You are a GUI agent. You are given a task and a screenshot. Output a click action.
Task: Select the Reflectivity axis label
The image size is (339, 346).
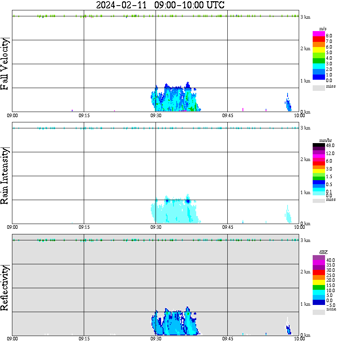5,288
